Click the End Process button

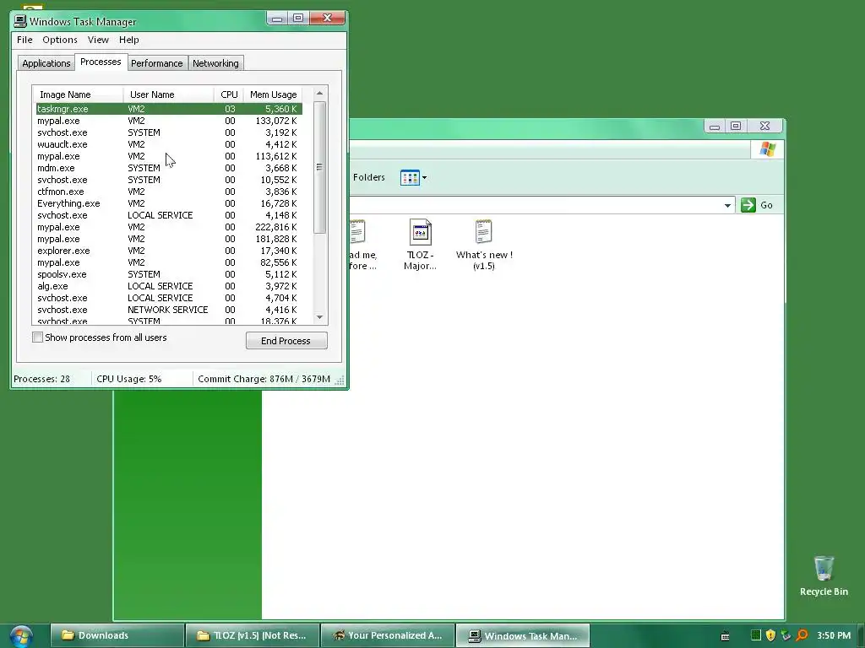coord(286,341)
